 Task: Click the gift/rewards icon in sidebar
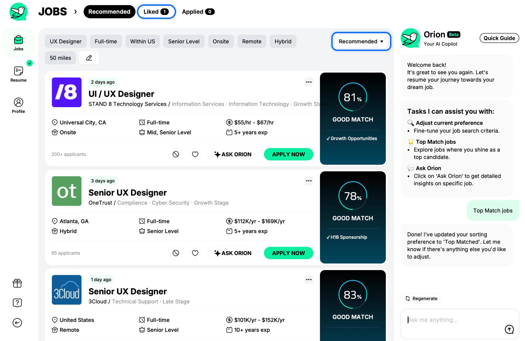point(18,284)
